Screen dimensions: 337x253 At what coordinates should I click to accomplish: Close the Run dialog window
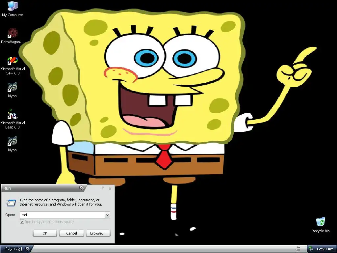point(110,189)
